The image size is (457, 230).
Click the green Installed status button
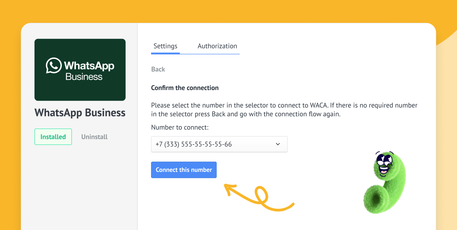(53, 137)
